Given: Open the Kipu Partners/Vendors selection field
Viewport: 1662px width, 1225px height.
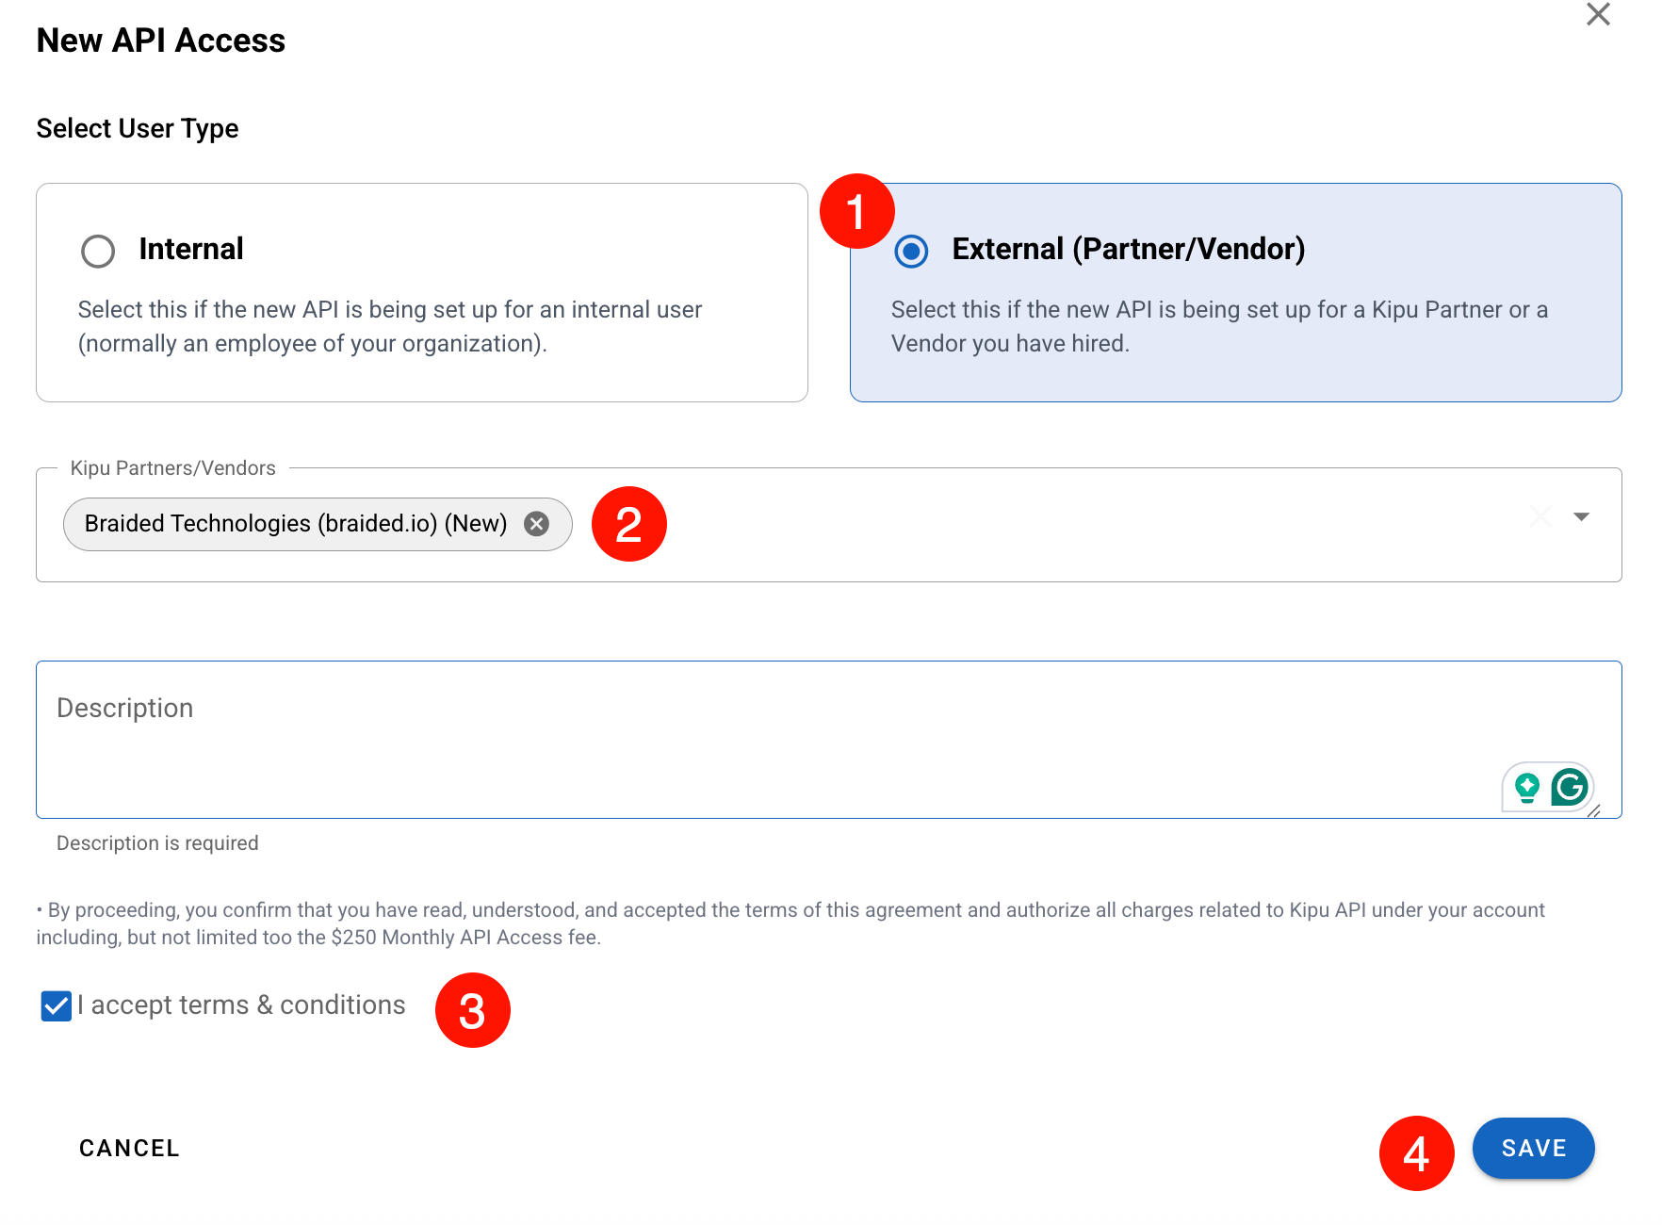Looking at the screenshot, I should [x=1036, y=524].
